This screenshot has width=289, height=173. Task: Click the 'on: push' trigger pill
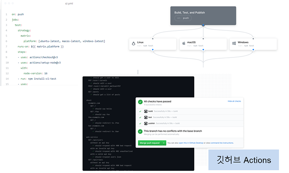pos(183,18)
